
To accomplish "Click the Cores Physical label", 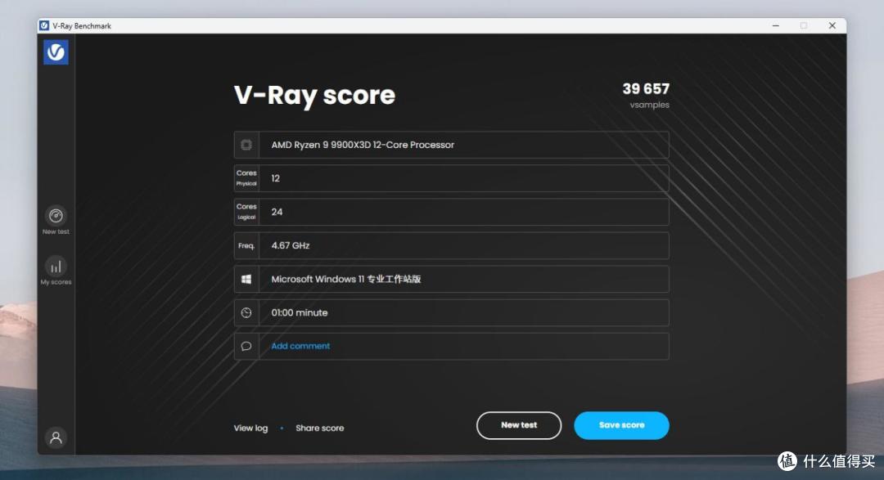I will coord(246,178).
